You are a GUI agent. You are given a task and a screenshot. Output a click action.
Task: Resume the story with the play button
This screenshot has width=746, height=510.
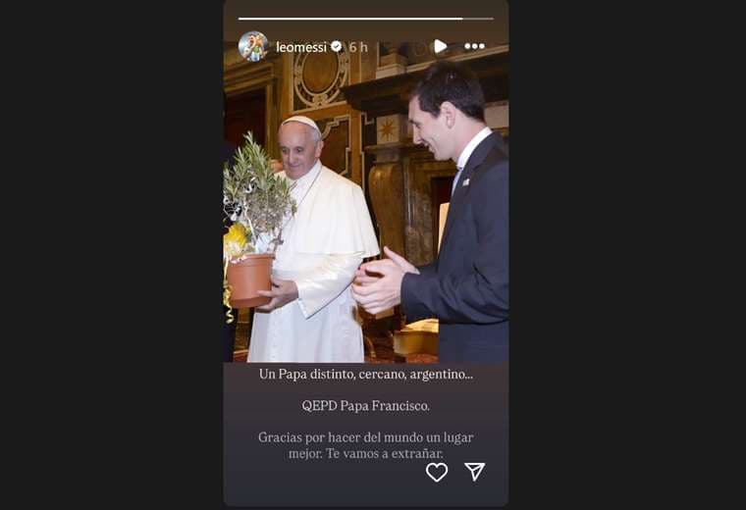click(x=440, y=46)
